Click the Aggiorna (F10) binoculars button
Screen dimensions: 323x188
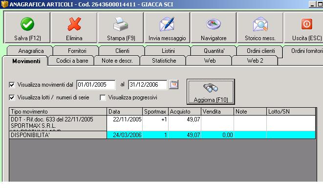coord(211,92)
